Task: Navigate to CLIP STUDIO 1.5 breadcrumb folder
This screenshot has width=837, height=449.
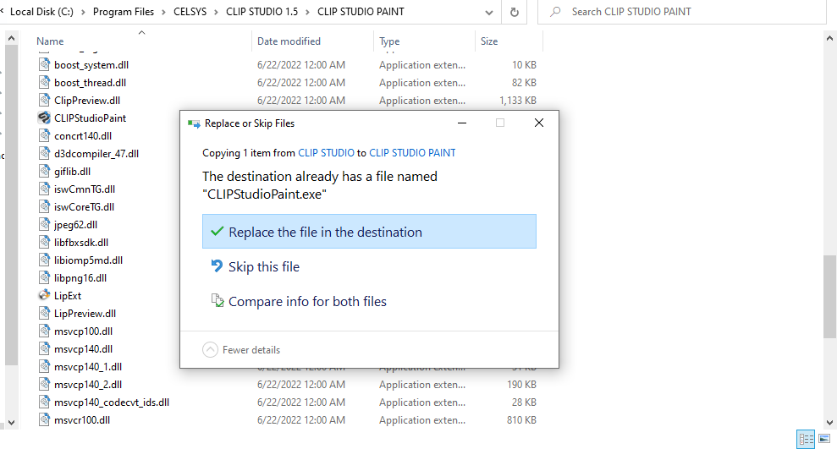Action: (262, 12)
